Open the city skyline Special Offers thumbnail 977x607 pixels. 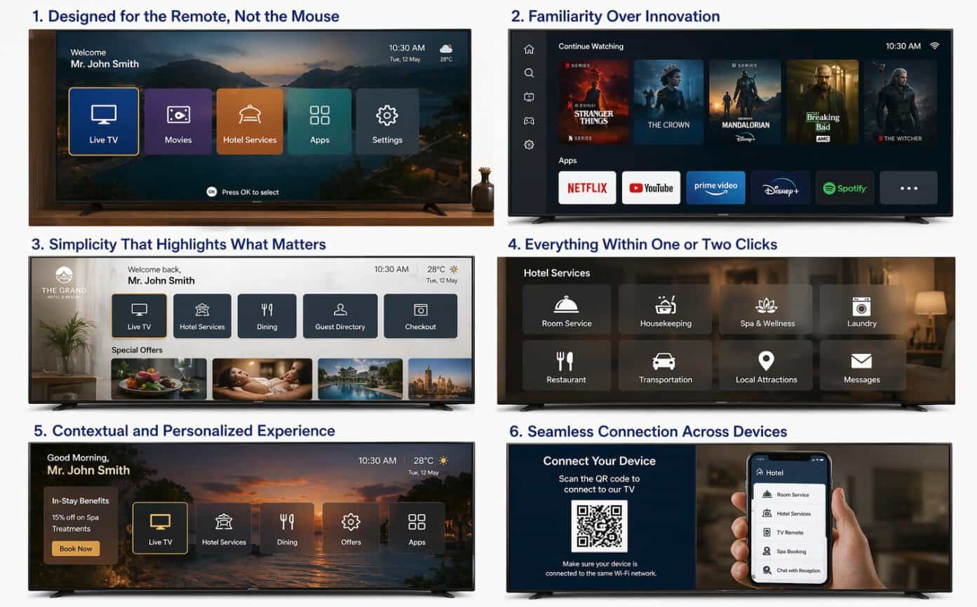(x=440, y=379)
